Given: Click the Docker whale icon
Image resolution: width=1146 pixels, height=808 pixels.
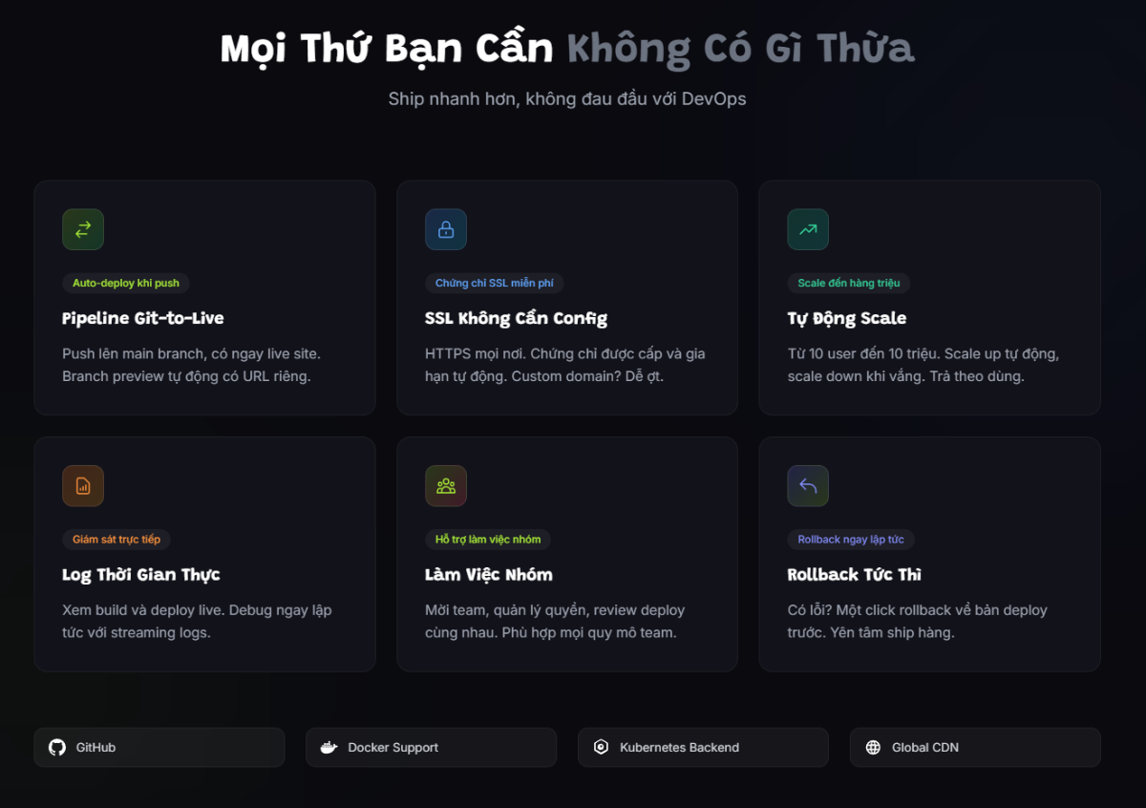Looking at the screenshot, I should (x=329, y=748).
